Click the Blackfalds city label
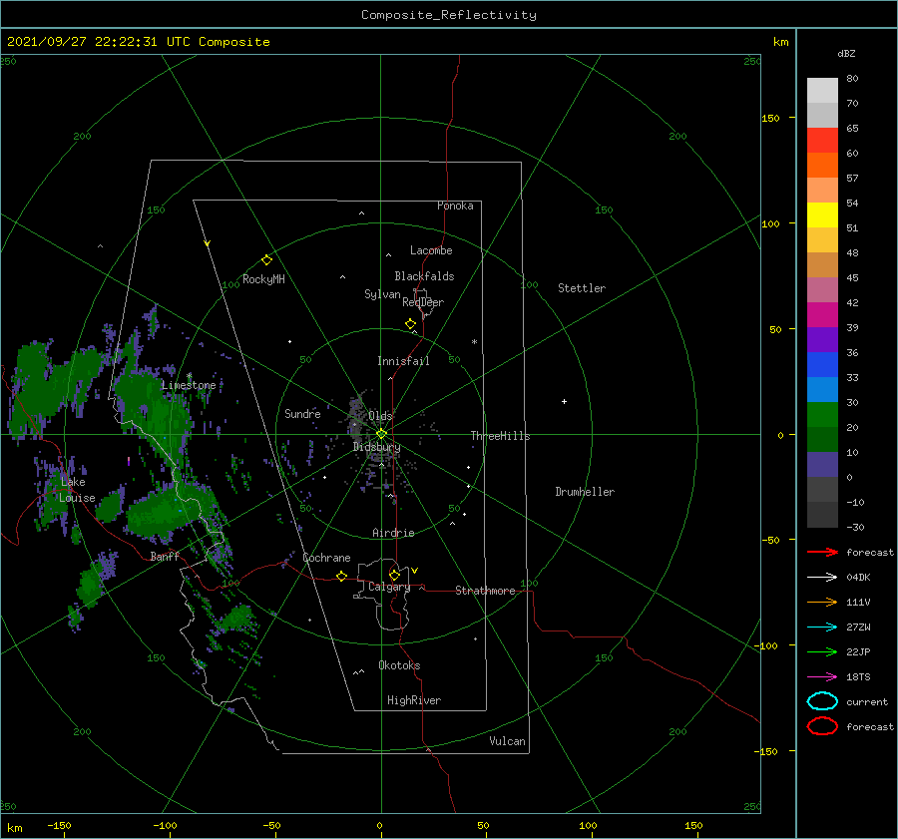 pyautogui.click(x=424, y=276)
